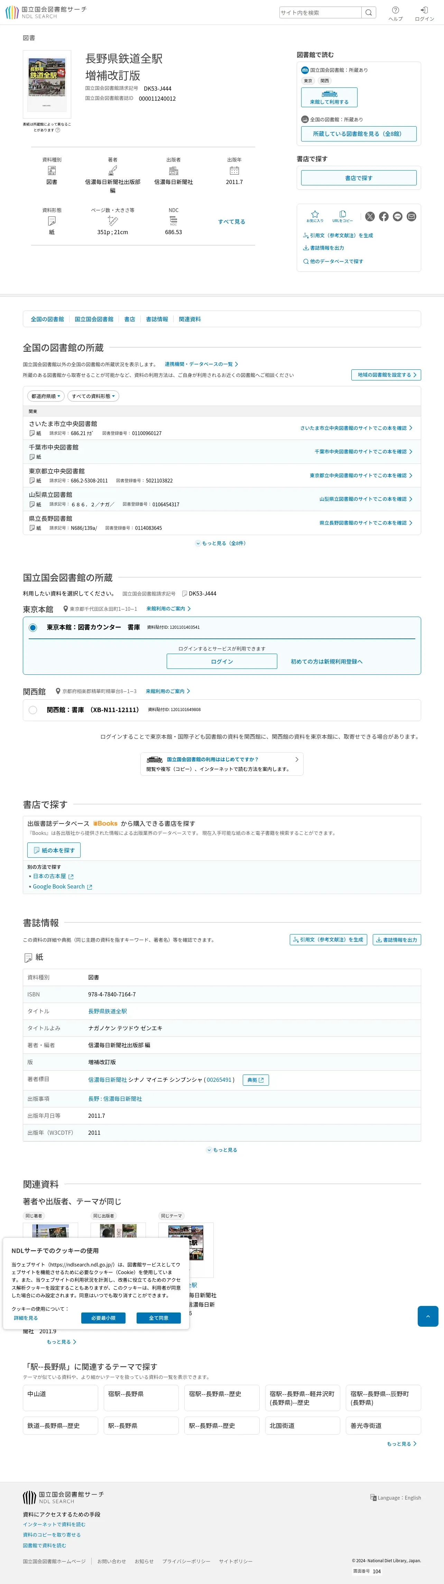Click 書誌情報を出力 button in 書誌情報 section
The width and height of the screenshot is (444, 1584).
pos(397,940)
